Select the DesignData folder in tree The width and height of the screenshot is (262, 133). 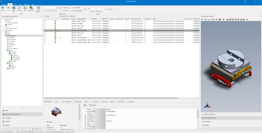click(x=16, y=56)
